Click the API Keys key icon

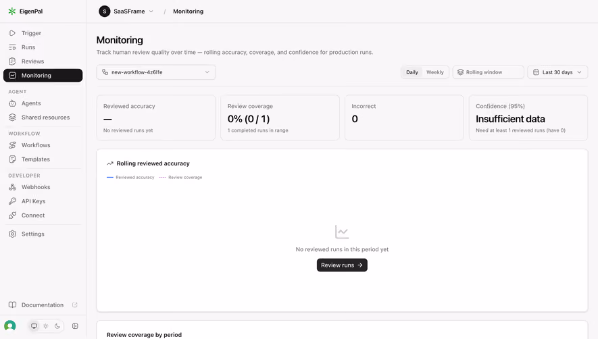13,201
